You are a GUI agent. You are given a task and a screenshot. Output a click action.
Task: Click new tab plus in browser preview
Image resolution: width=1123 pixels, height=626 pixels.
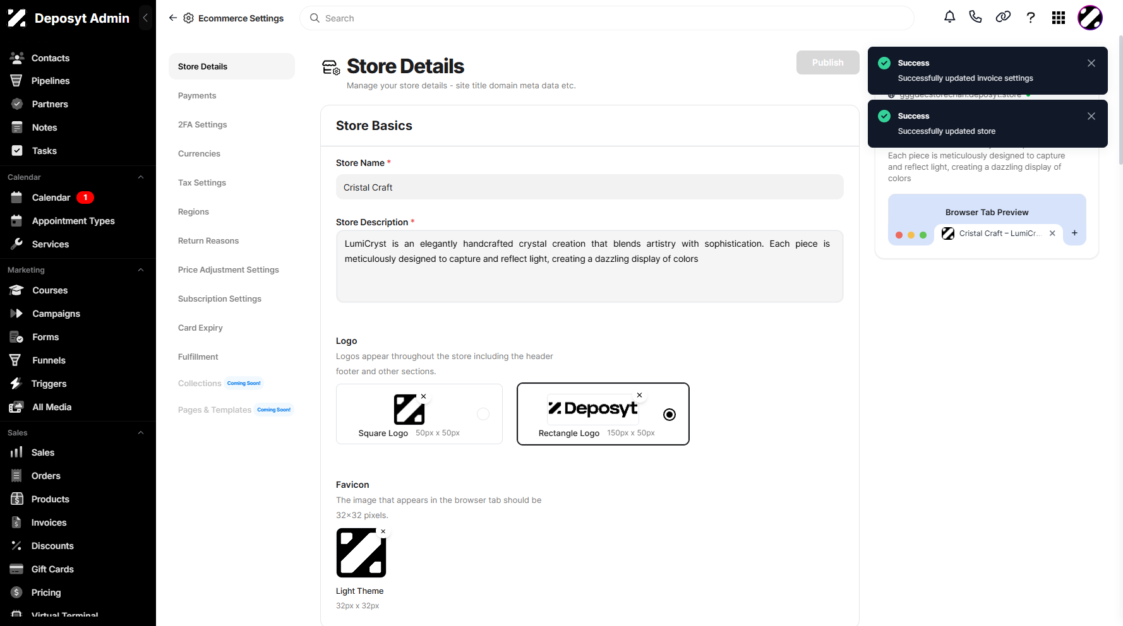(1074, 233)
